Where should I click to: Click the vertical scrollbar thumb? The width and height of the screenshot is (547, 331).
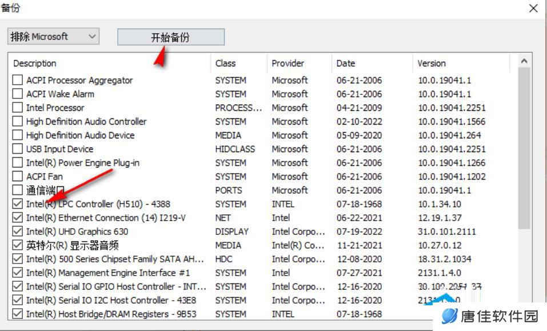click(524, 148)
